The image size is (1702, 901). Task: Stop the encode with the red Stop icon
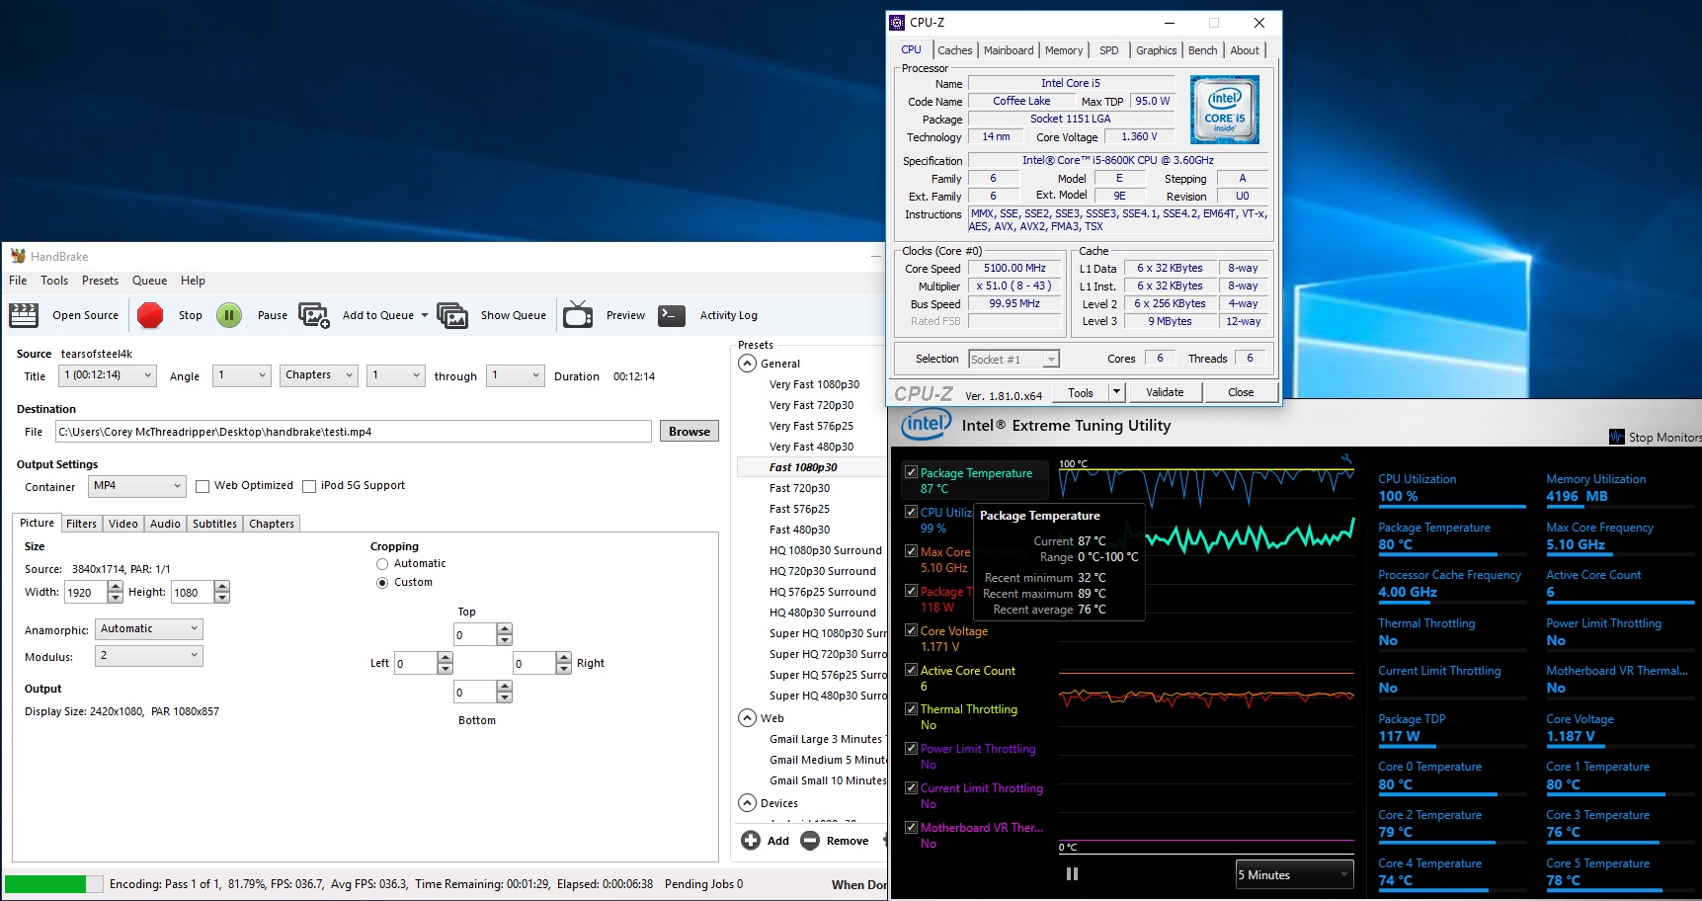pyautogui.click(x=150, y=315)
